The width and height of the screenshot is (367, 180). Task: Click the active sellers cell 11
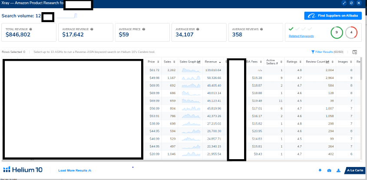[281, 101]
